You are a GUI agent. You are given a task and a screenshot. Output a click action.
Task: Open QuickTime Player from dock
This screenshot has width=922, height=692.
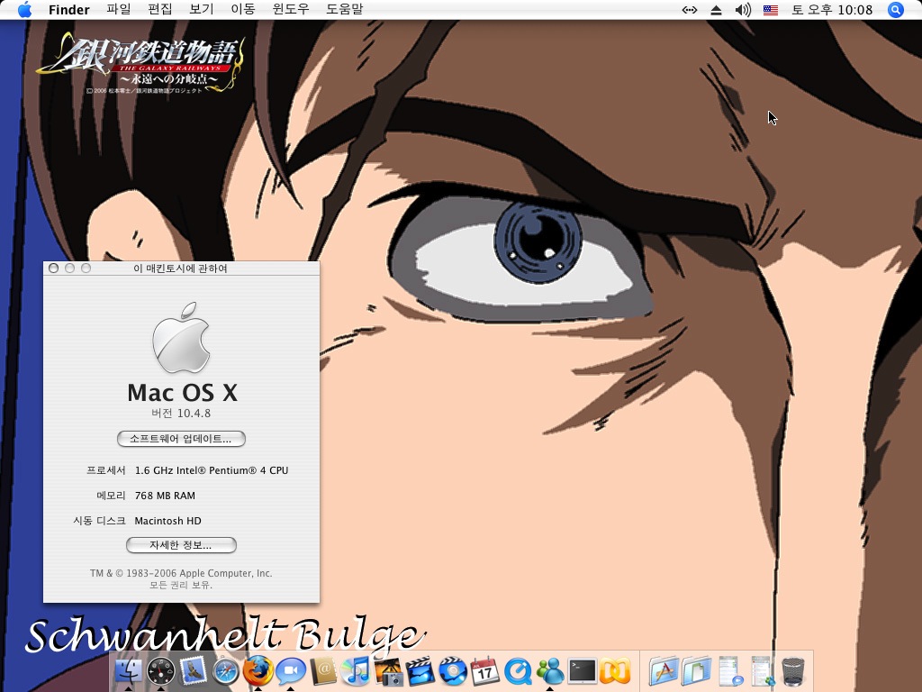[x=518, y=671]
